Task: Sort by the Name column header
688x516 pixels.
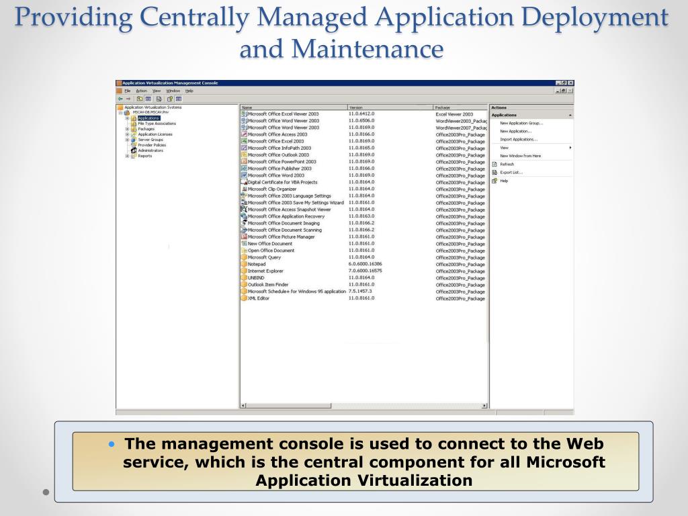Action: 294,107
